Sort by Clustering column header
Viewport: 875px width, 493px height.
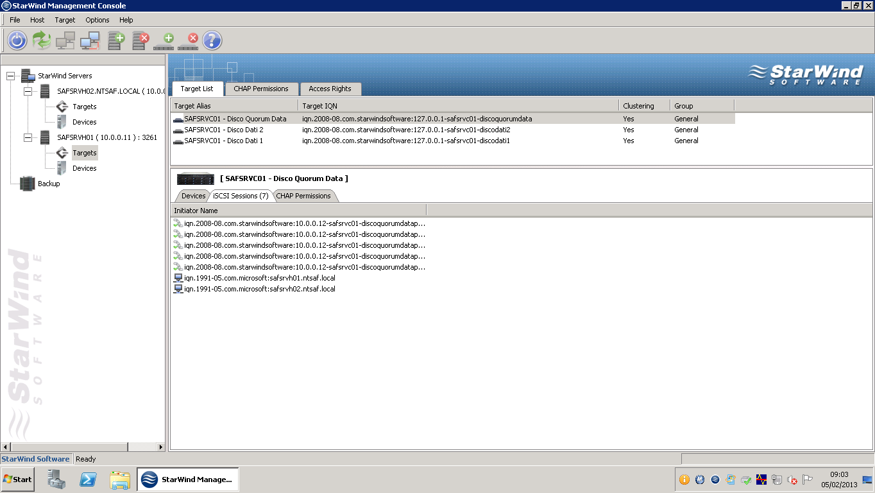click(645, 106)
